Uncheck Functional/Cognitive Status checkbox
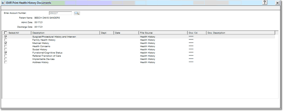 point(6,53)
